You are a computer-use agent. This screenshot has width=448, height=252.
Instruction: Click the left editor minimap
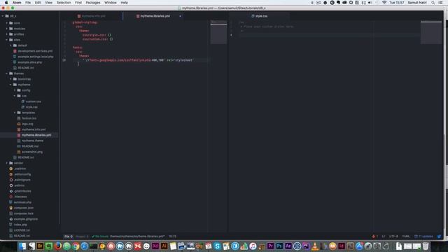(x=218, y=32)
